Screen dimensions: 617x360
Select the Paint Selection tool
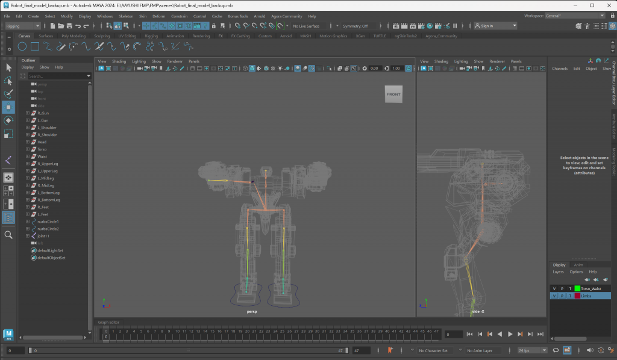[x=8, y=95]
